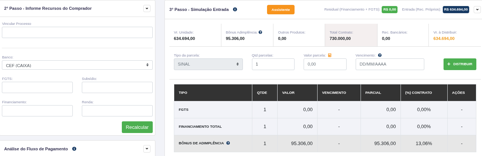The height and width of the screenshot is (156, 482).
Task: Click the green Distribuir button
Action: pyautogui.click(x=460, y=64)
